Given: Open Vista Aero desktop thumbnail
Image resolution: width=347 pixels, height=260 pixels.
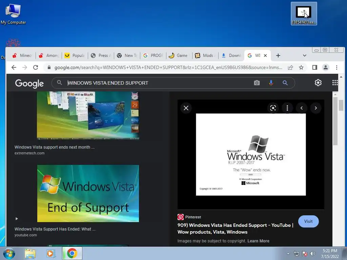Looking at the screenshot, I should coord(88,116).
